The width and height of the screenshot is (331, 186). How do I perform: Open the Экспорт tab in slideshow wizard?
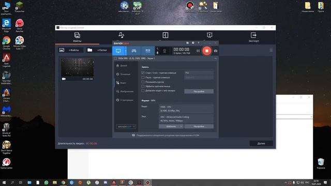click(253, 37)
